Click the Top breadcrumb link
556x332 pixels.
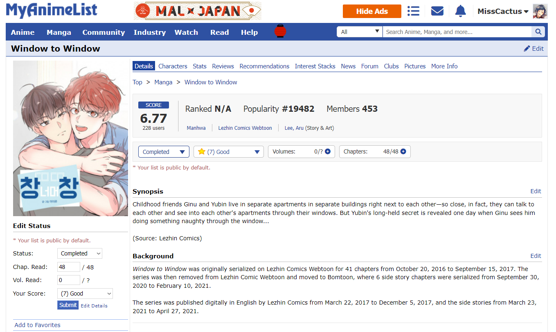point(137,82)
